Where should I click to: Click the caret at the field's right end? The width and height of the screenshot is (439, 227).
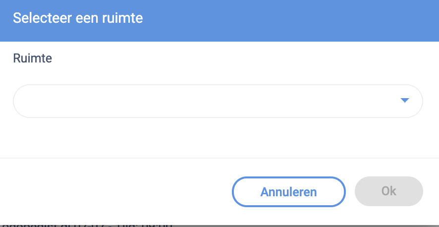[x=404, y=101]
